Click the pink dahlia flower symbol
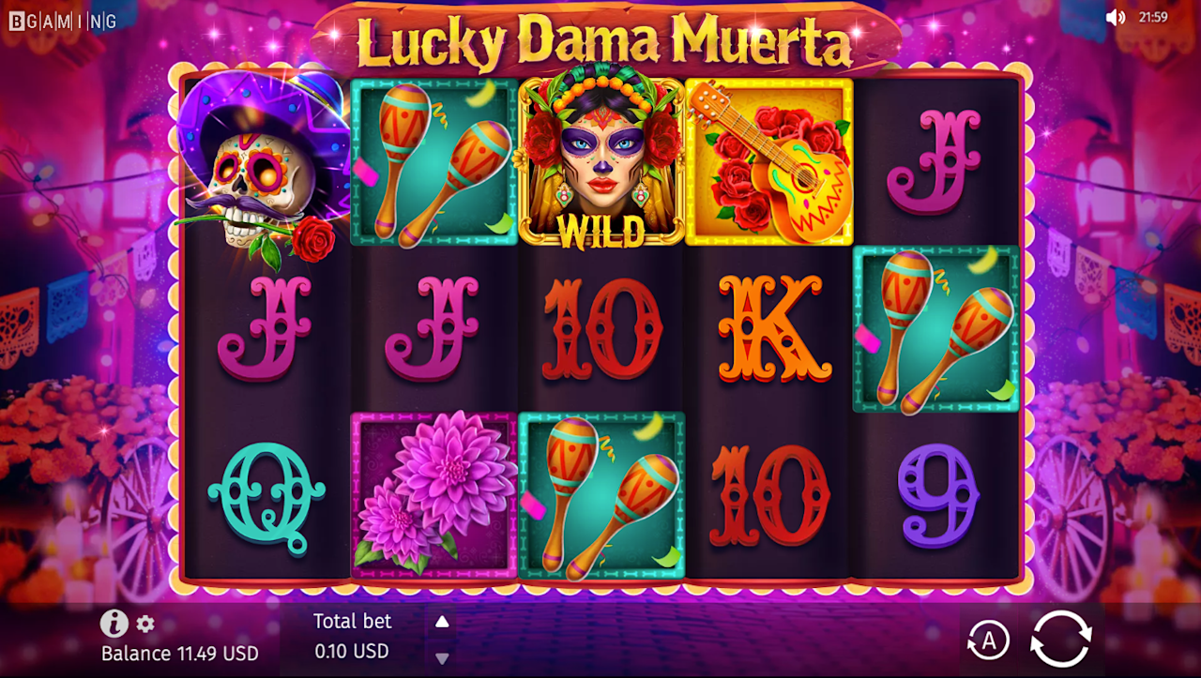Image resolution: width=1201 pixels, height=678 pixels. [434, 495]
